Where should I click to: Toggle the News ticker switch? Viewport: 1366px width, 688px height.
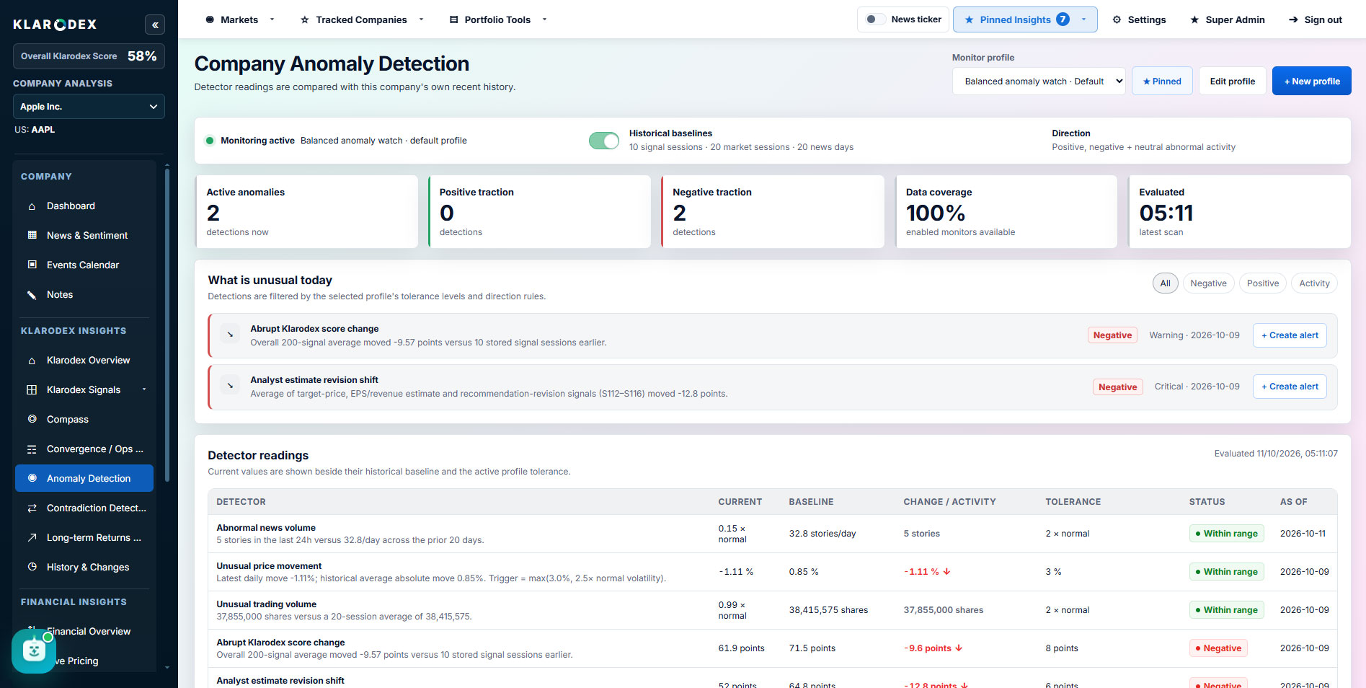tap(875, 19)
